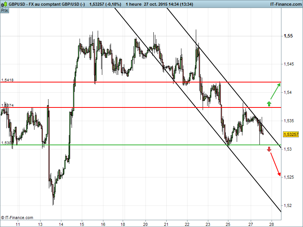This screenshot has height=227, width=303.
Task: Select the 1,5418 resistance line label
Action: 7,80
